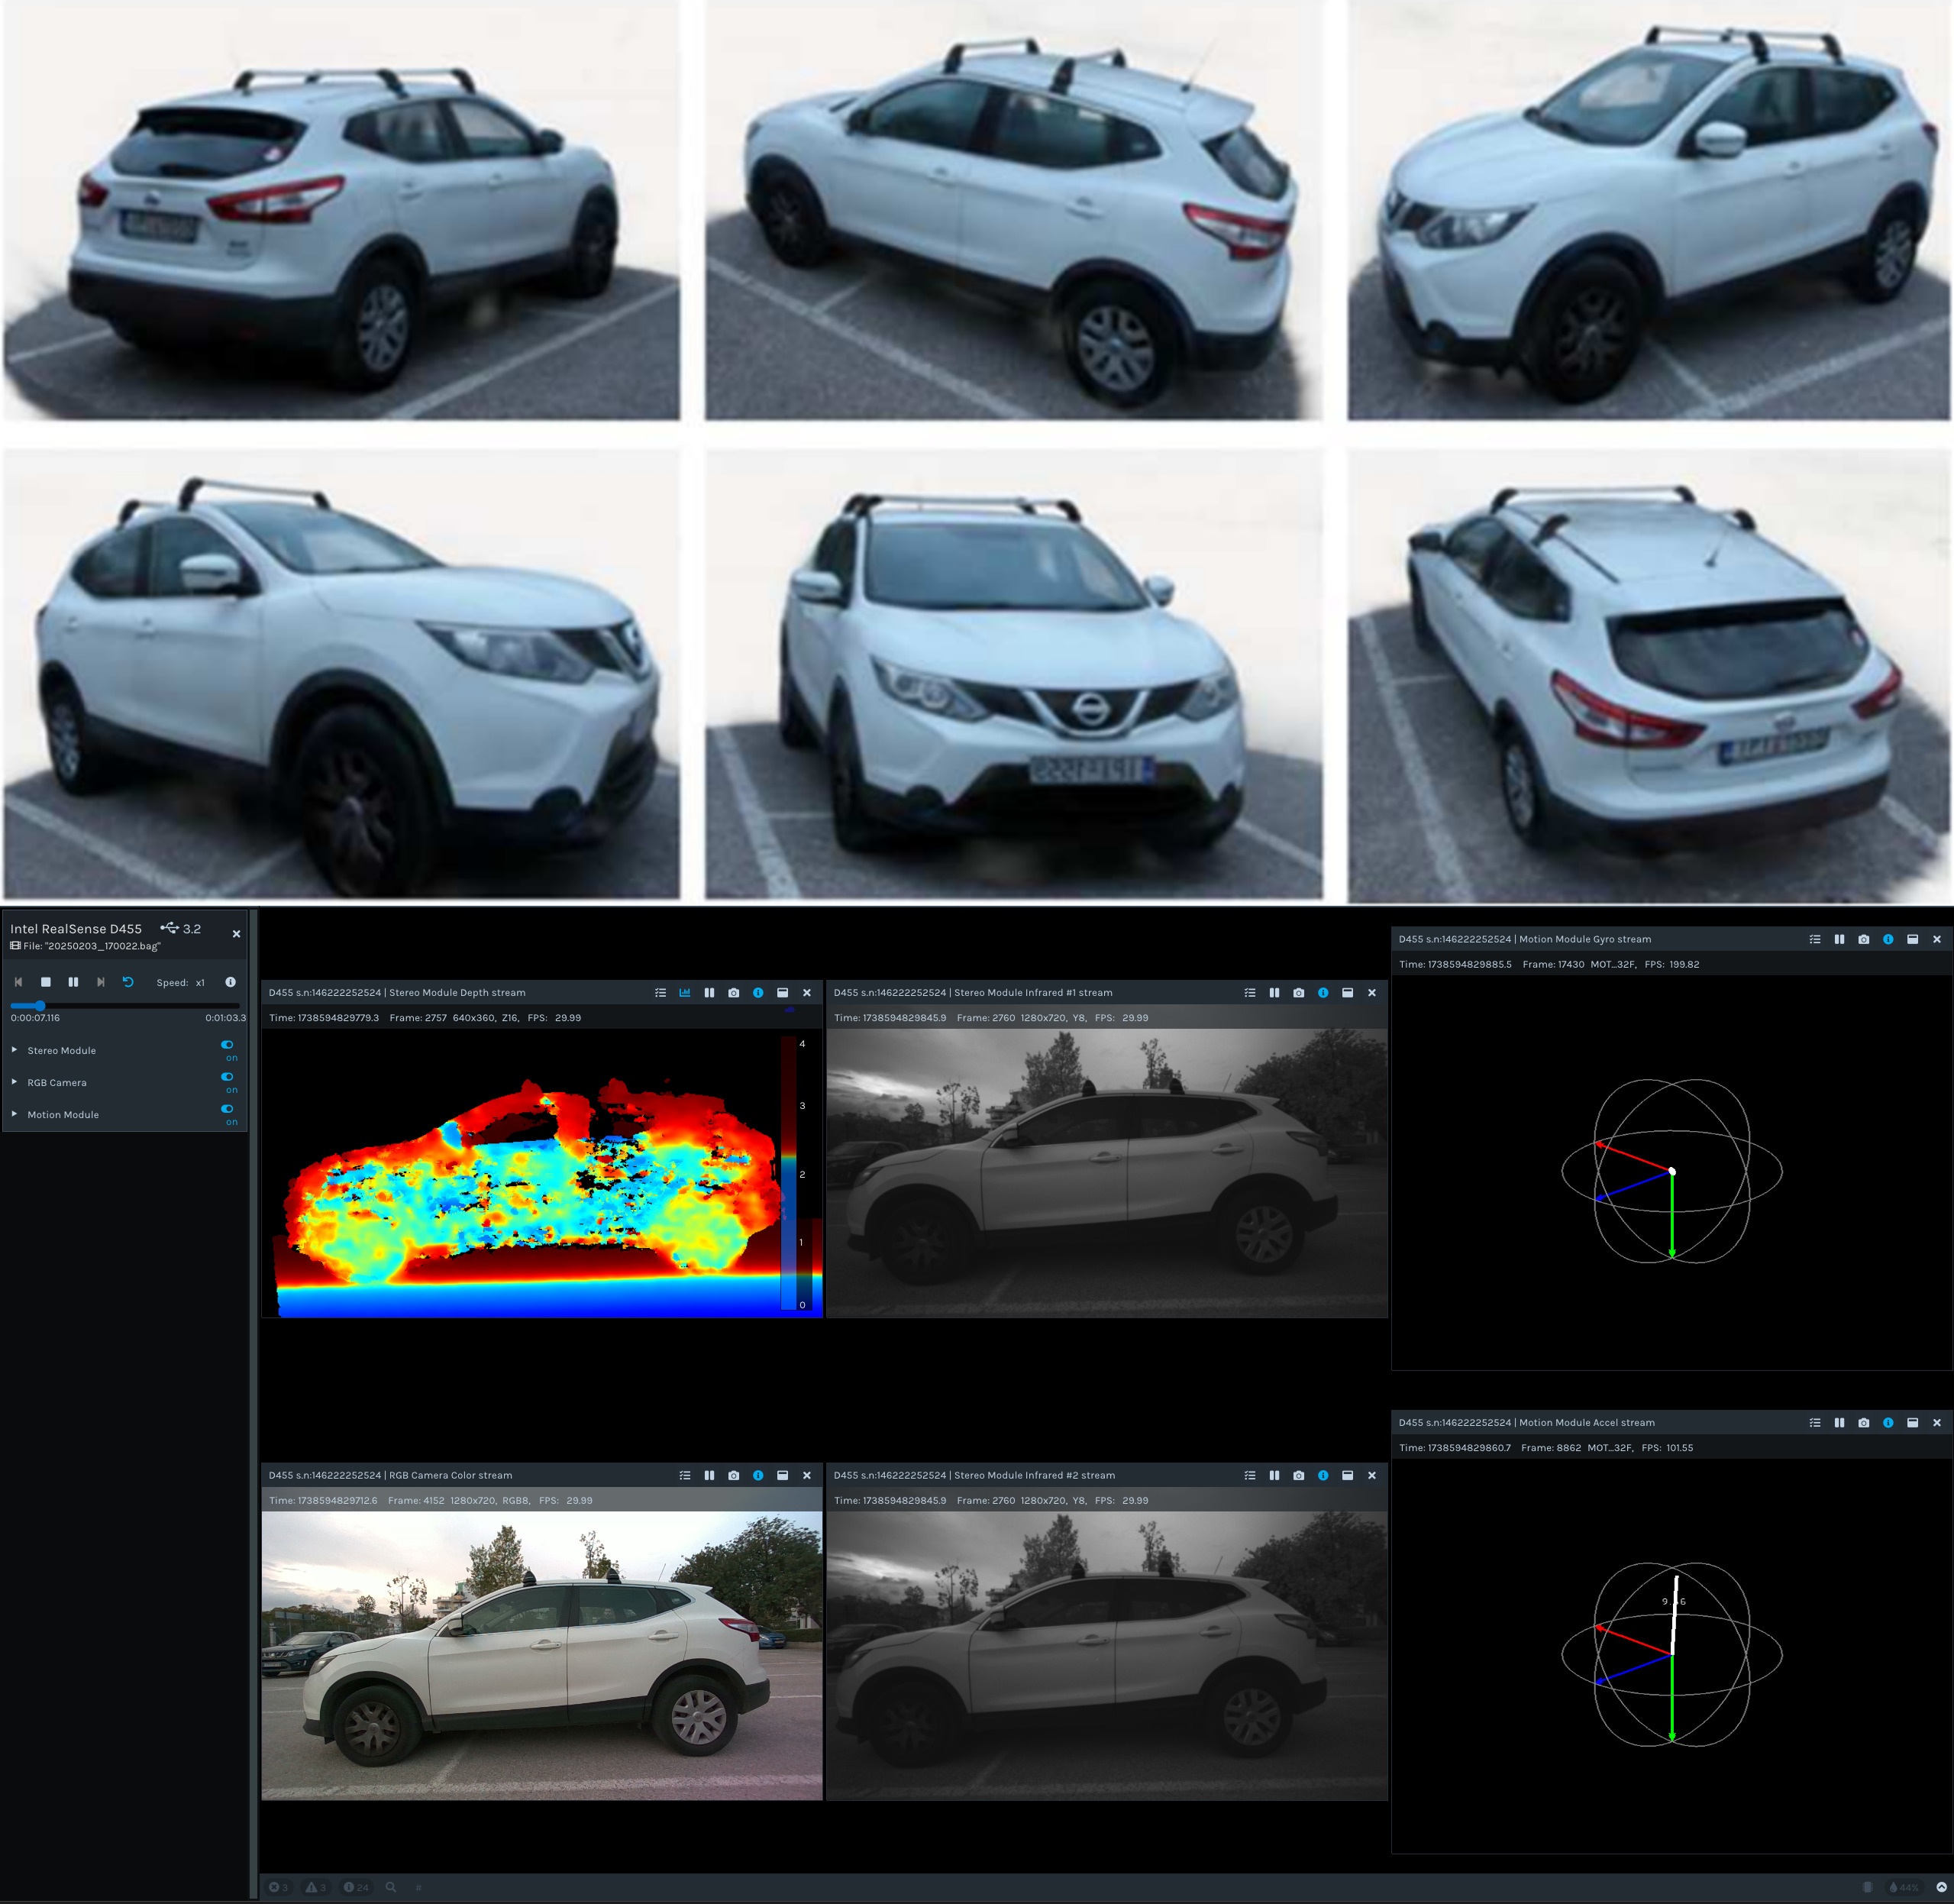This screenshot has height=1904, width=1954.
Task: Expand the Stereo Module settings
Action: point(14,1050)
